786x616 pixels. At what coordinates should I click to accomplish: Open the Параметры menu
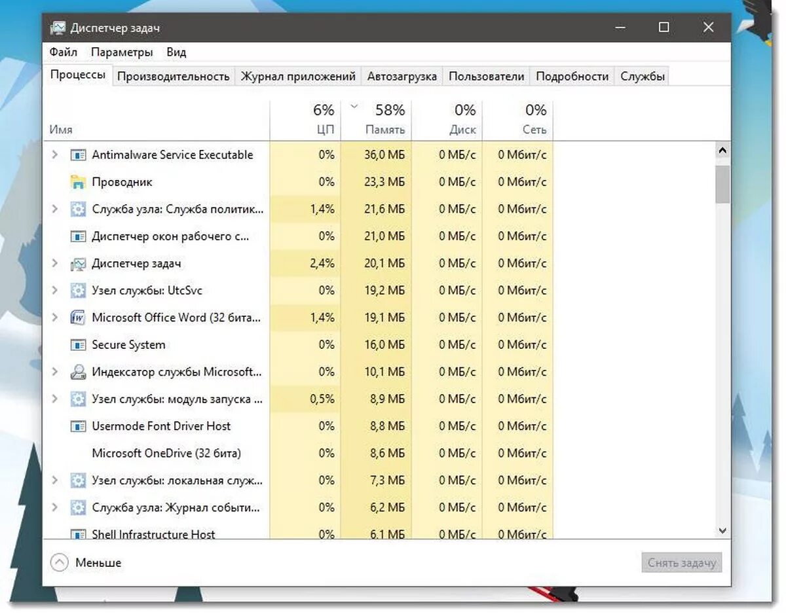[122, 52]
